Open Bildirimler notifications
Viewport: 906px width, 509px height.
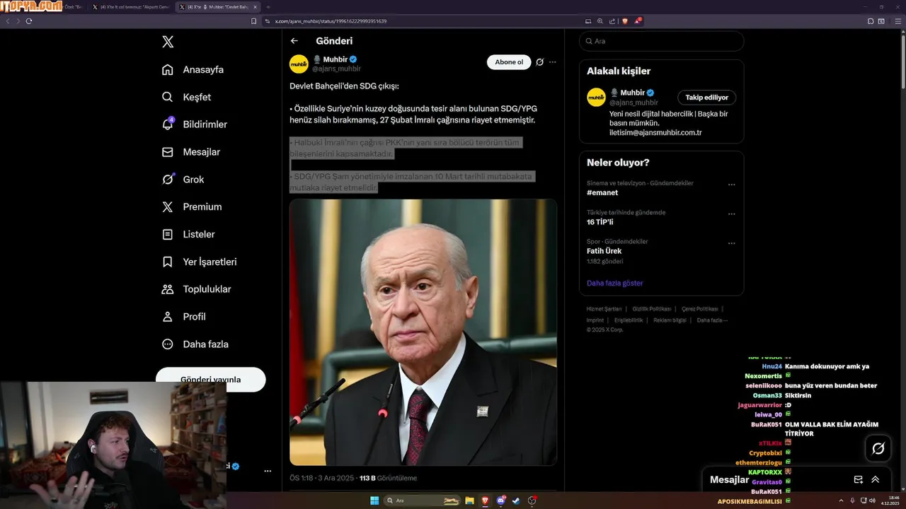195,124
